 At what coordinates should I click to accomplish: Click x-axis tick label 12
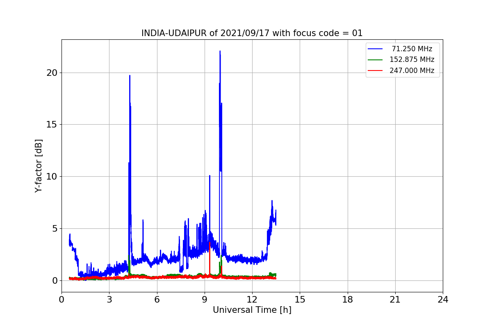[252, 300]
